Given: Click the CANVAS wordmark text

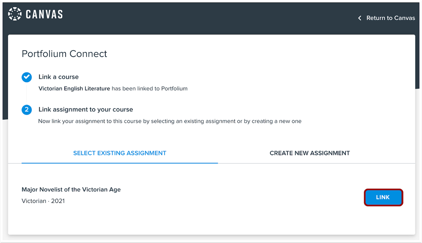Looking at the screenshot, I should 44,14.
